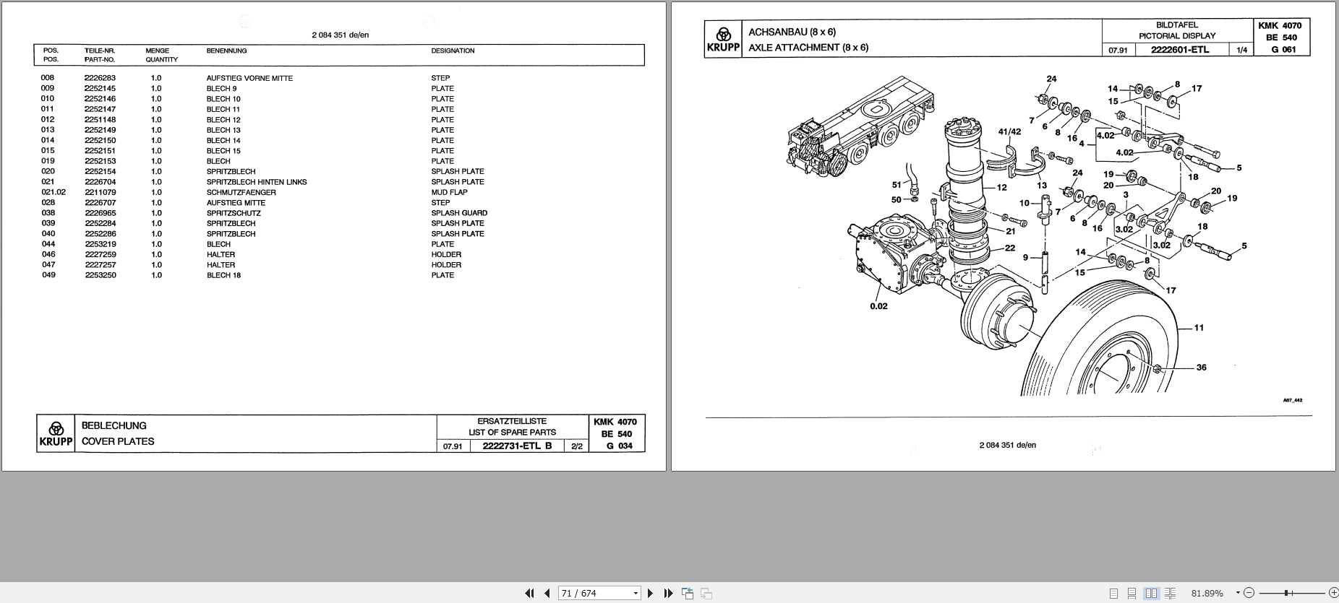
Task: Click the zoom slider handle
Action: [x=1285, y=593]
